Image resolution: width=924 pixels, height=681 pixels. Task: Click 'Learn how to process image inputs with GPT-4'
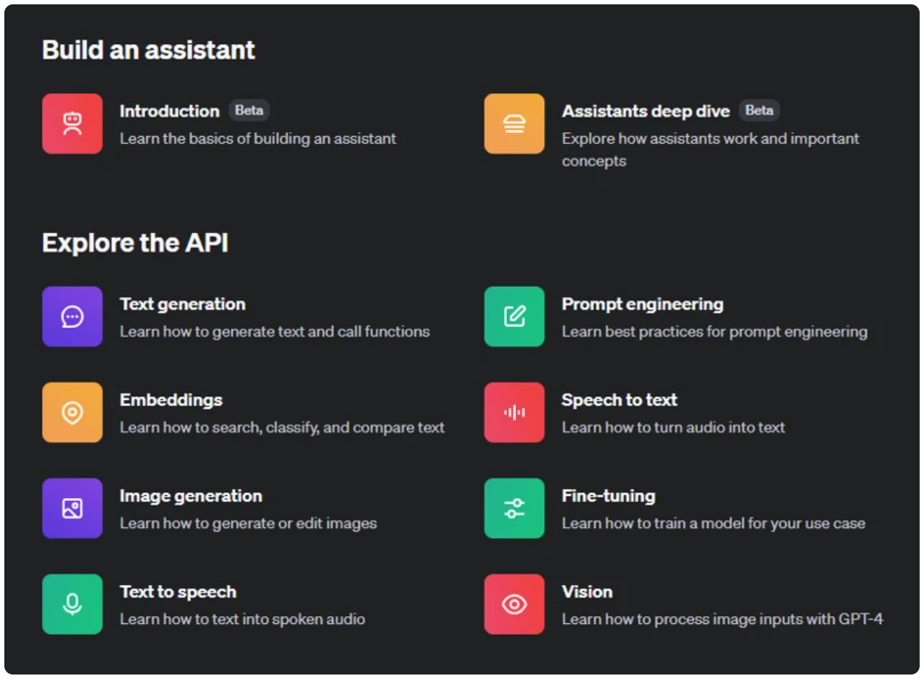pyautogui.click(x=722, y=619)
